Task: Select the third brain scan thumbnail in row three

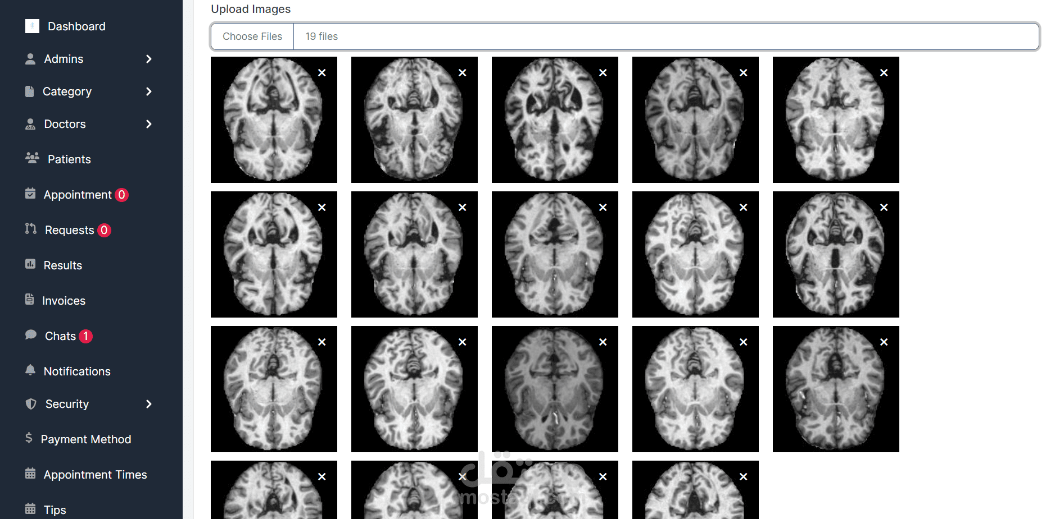Action: click(x=555, y=389)
